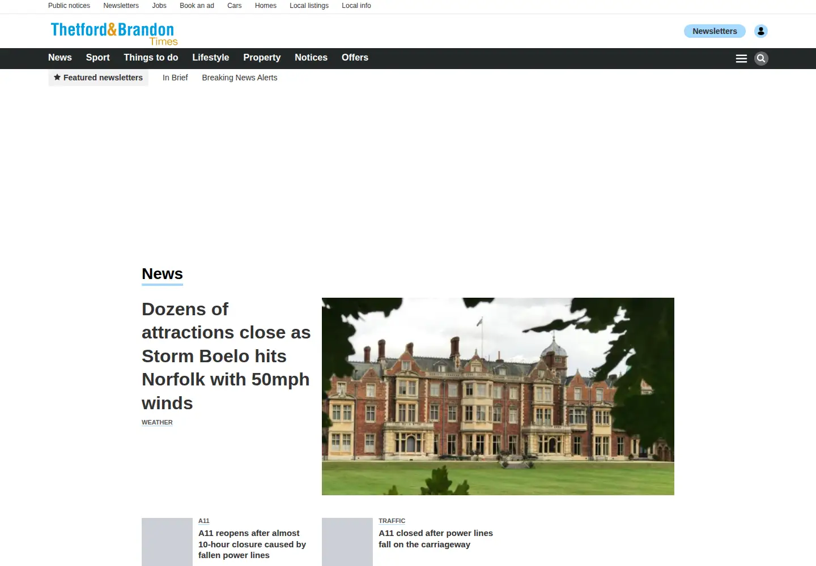Viewport: 816px width, 566px height.
Task: Open the Offers section
Action: 355,57
